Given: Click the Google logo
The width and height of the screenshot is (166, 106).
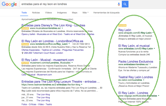Looking at the screenshot, I should (9, 4).
